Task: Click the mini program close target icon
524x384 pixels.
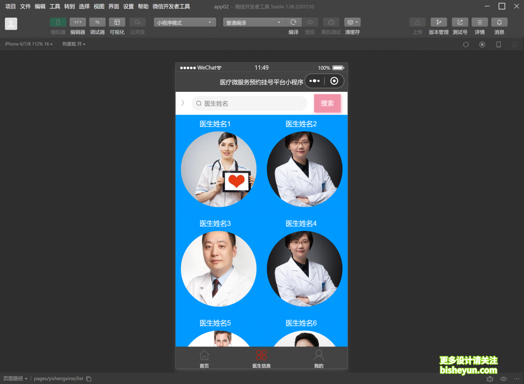Action: (x=334, y=81)
